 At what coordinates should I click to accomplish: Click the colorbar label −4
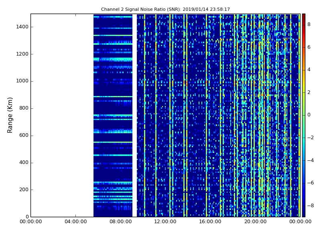pyautogui.click(x=311, y=160)
